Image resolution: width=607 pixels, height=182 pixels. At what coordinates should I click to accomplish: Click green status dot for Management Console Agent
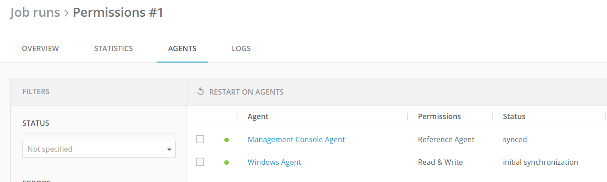227,140
